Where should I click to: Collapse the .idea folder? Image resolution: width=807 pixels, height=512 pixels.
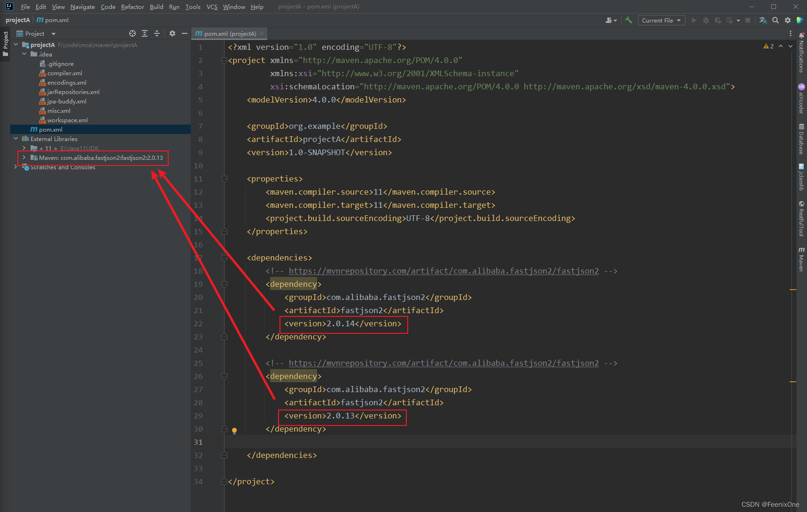click(24, 54)
